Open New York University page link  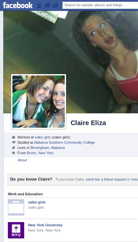tap(45, 225)
